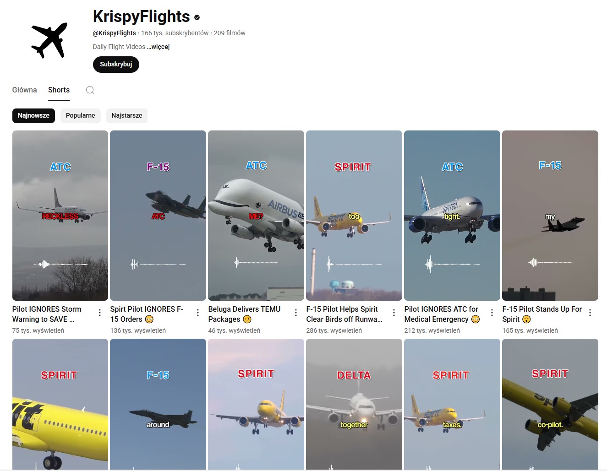The image size is (607, 471).
Task: Open the DELTA 'together' short thumbnail
Action: (354, 404)
